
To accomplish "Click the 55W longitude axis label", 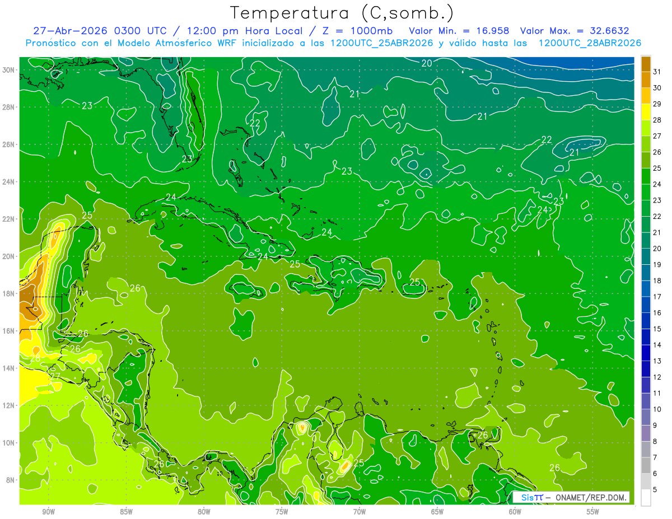I will tap(592, 512).
